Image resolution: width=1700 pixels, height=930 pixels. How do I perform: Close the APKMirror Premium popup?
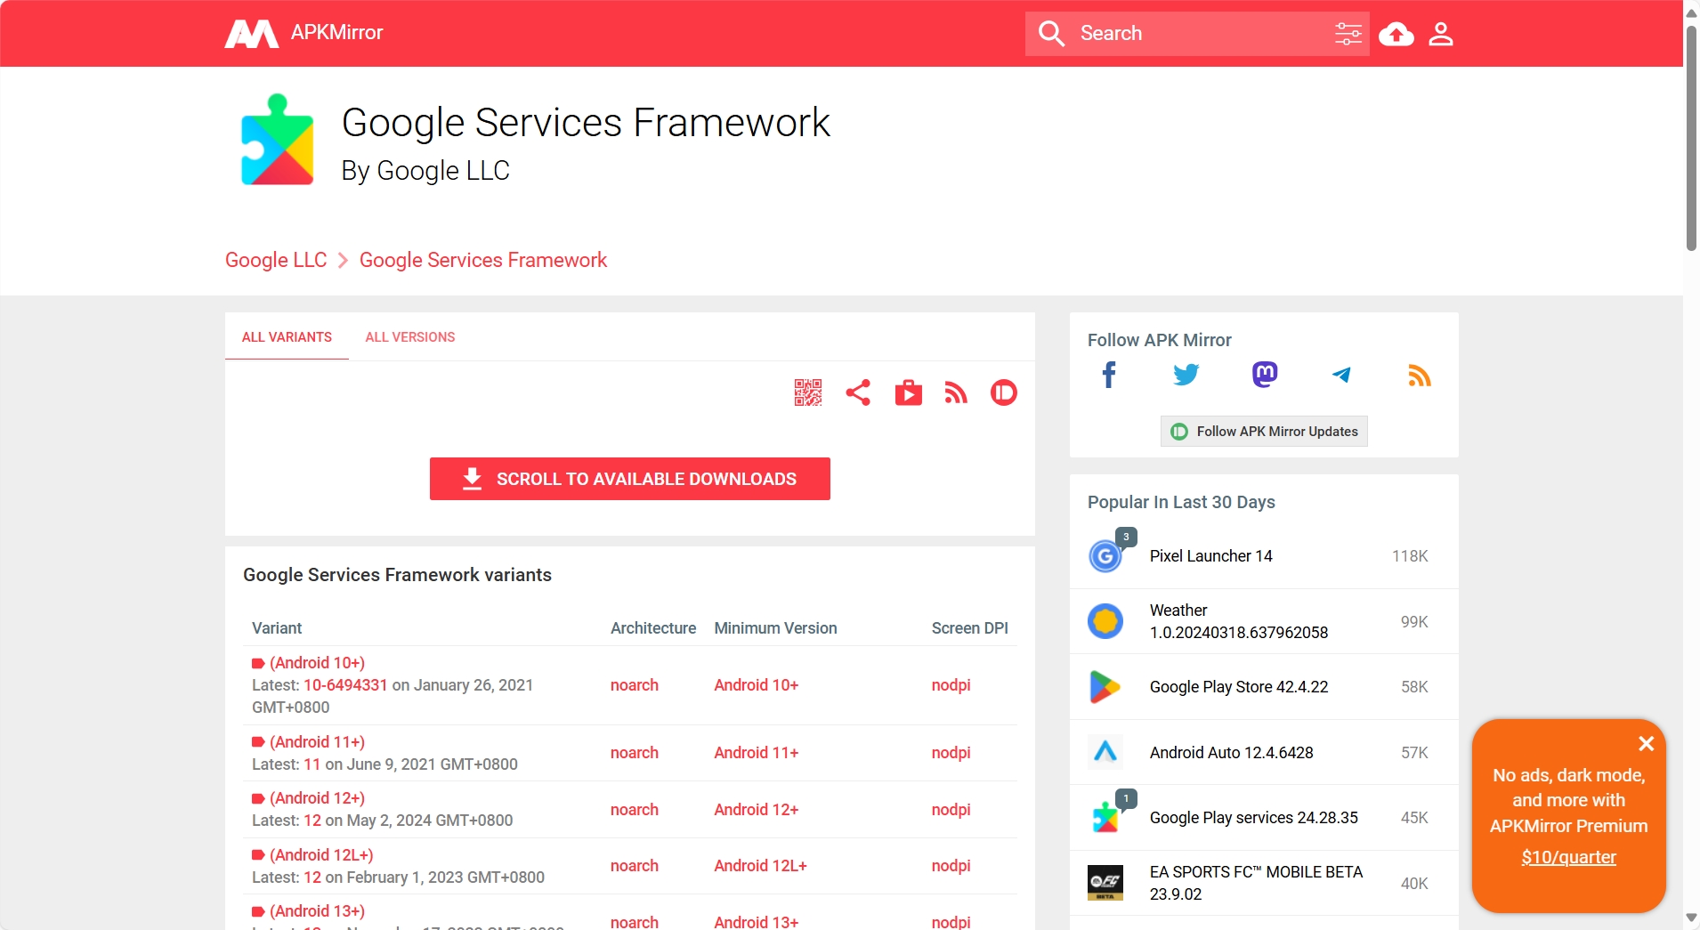click(1646, 743)
